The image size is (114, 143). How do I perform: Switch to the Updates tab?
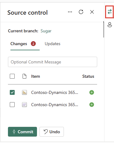point(53,44)
